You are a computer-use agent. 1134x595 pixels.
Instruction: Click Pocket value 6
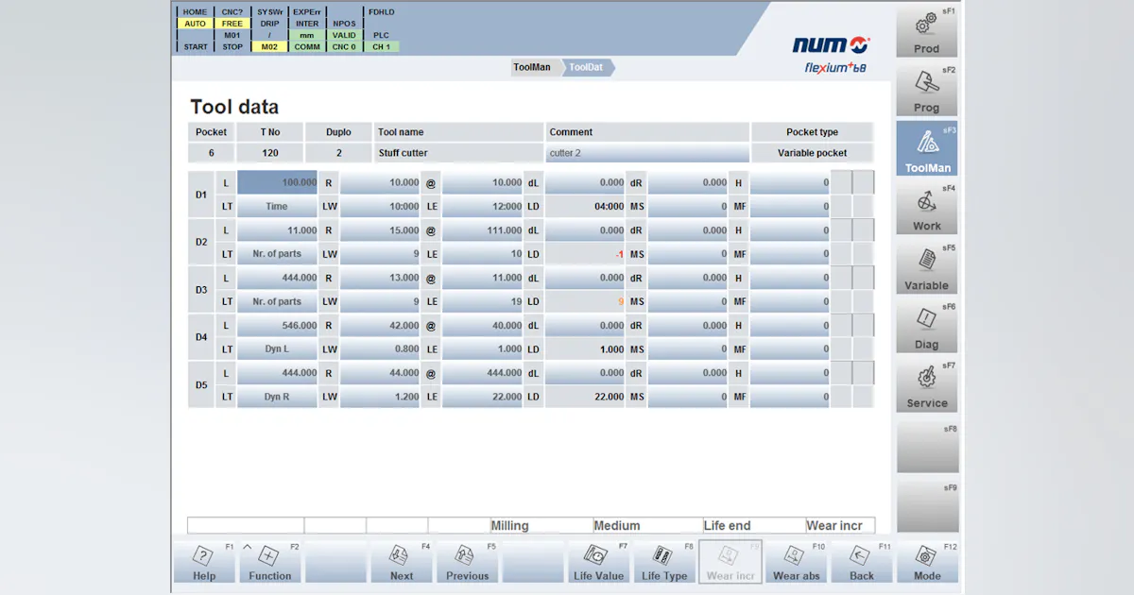coord(211,153)
